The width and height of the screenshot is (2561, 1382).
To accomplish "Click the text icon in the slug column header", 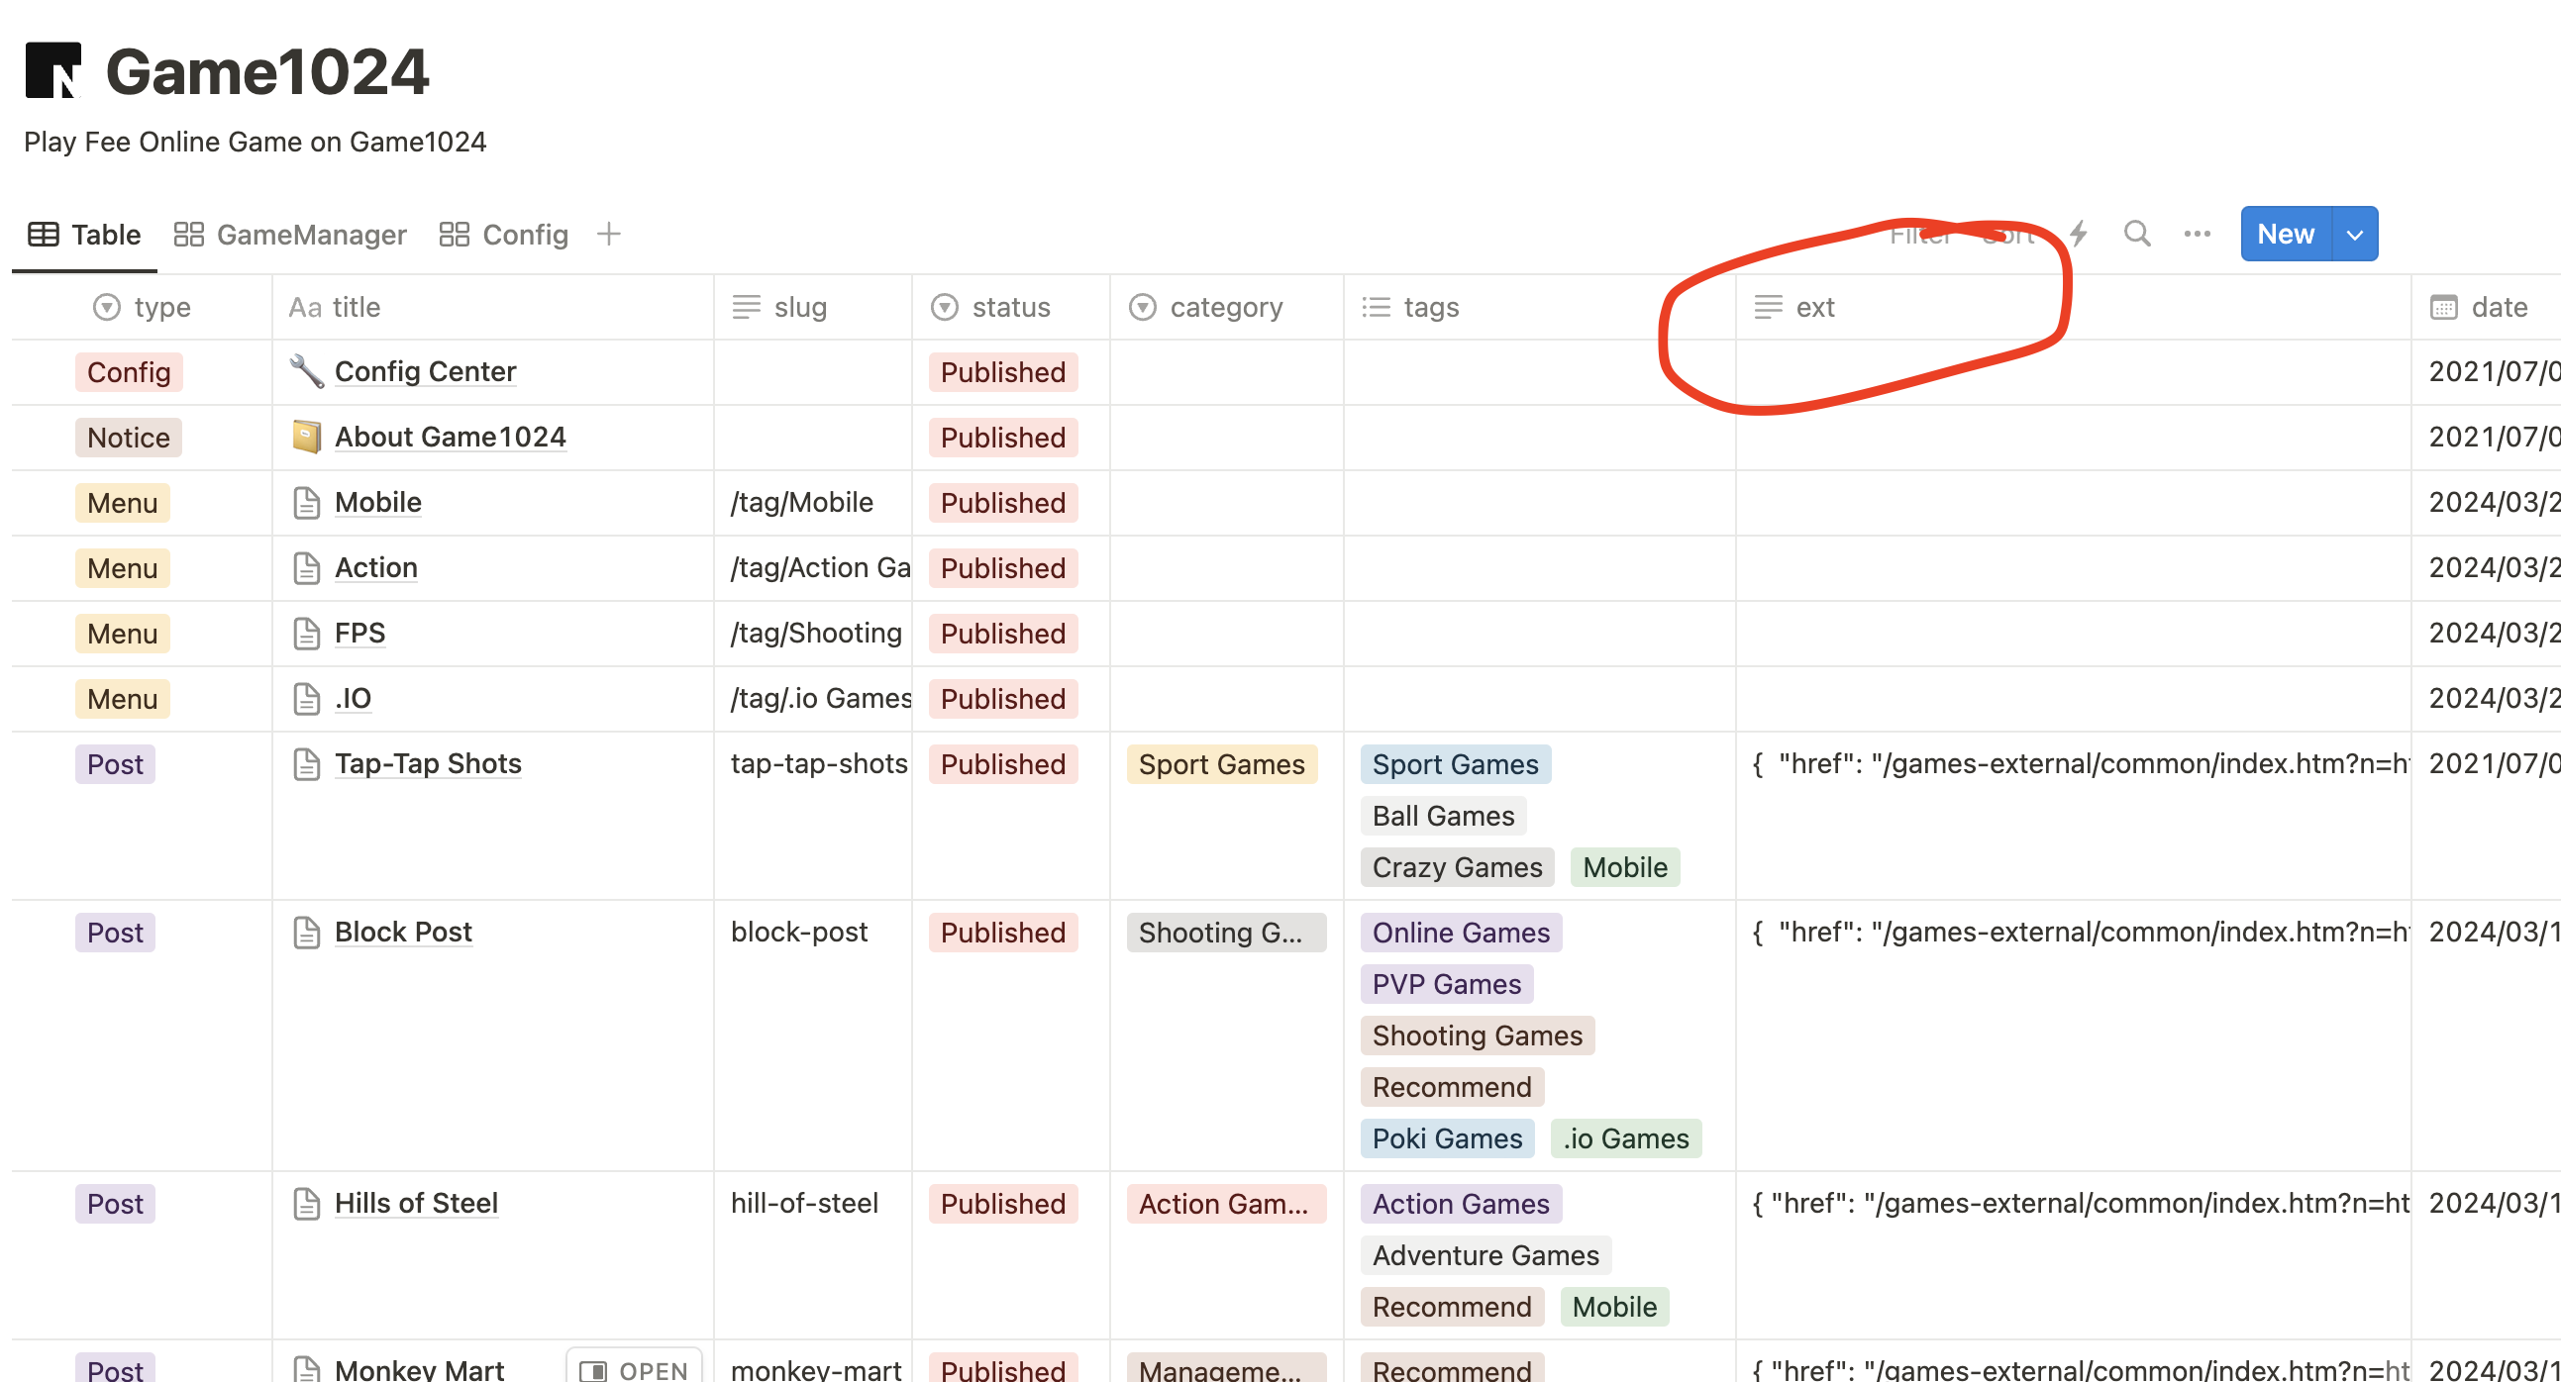I will [x=746, y=307].
